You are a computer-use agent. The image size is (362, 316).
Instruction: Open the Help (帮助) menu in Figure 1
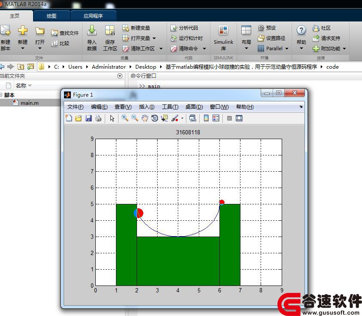245,107
